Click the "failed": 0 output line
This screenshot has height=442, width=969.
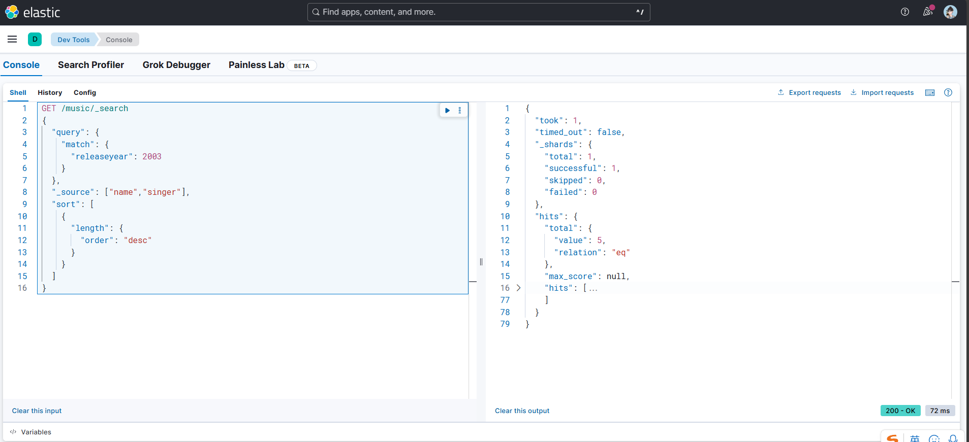coord(571,192)
